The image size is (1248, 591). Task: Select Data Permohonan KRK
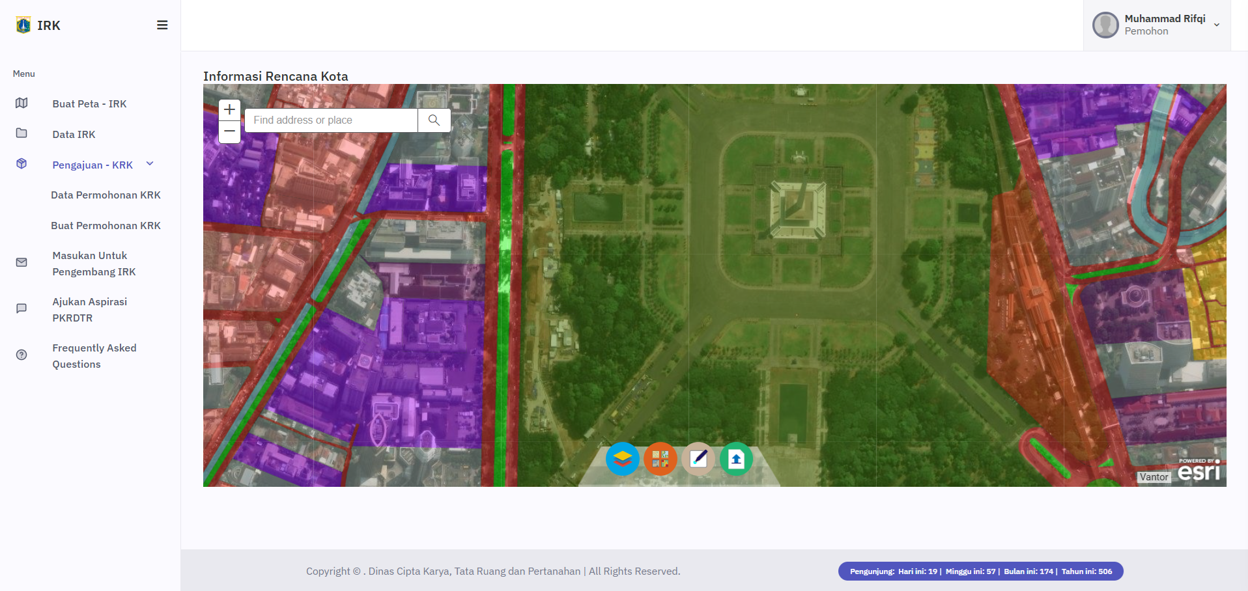(x=106, y=195)
